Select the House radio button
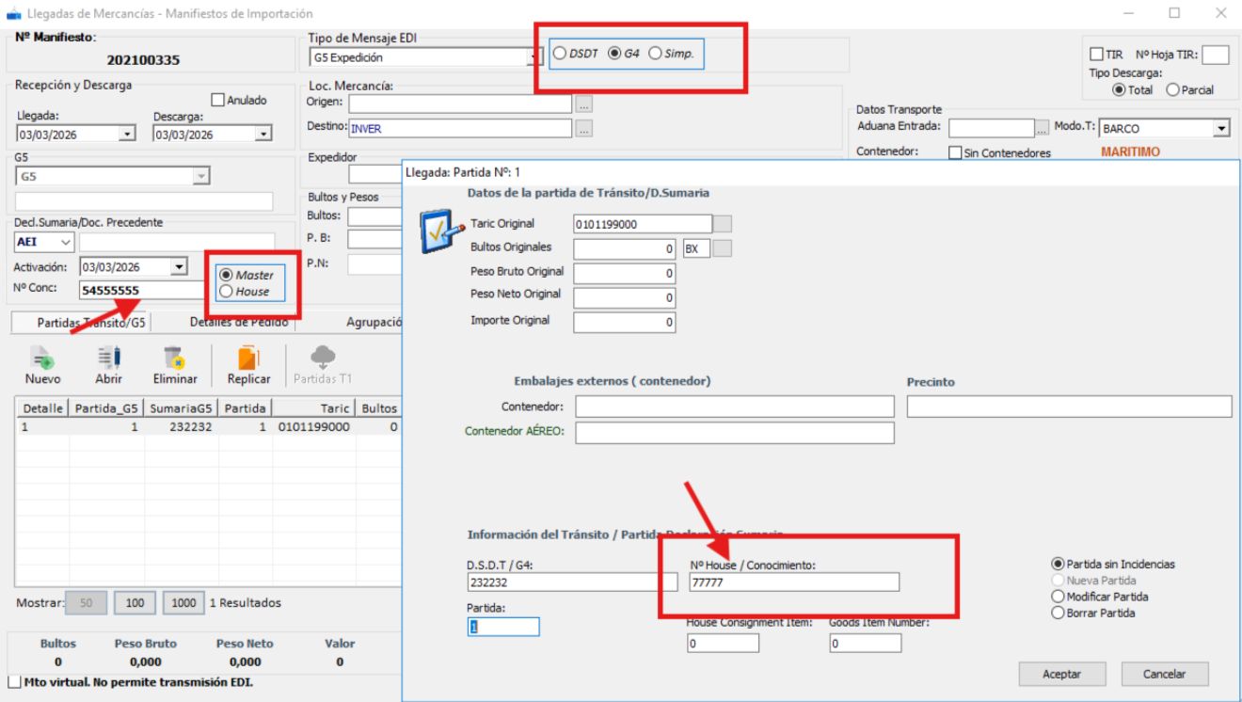The width and height of the screenshot is (1242, 702). (226, 292)
